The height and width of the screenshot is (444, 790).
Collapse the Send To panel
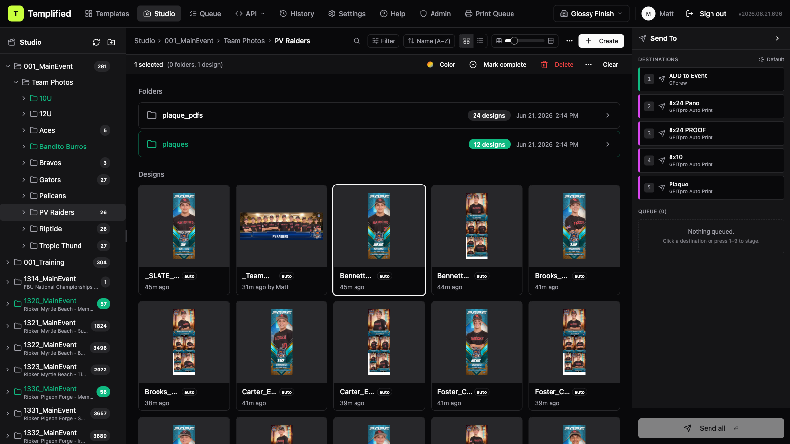point(777,38)
